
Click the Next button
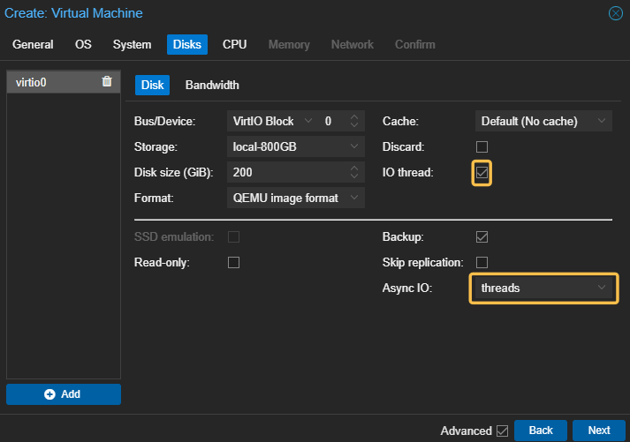coord(599,431)
